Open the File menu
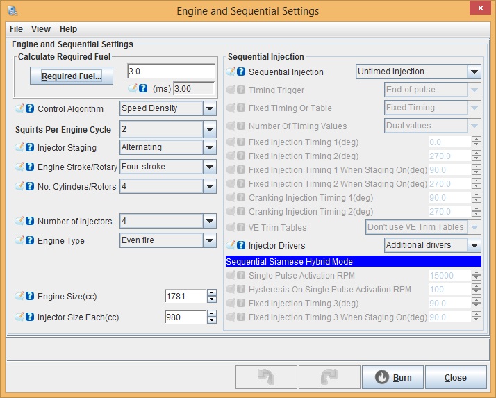496x398 pixels. (16, 29)
